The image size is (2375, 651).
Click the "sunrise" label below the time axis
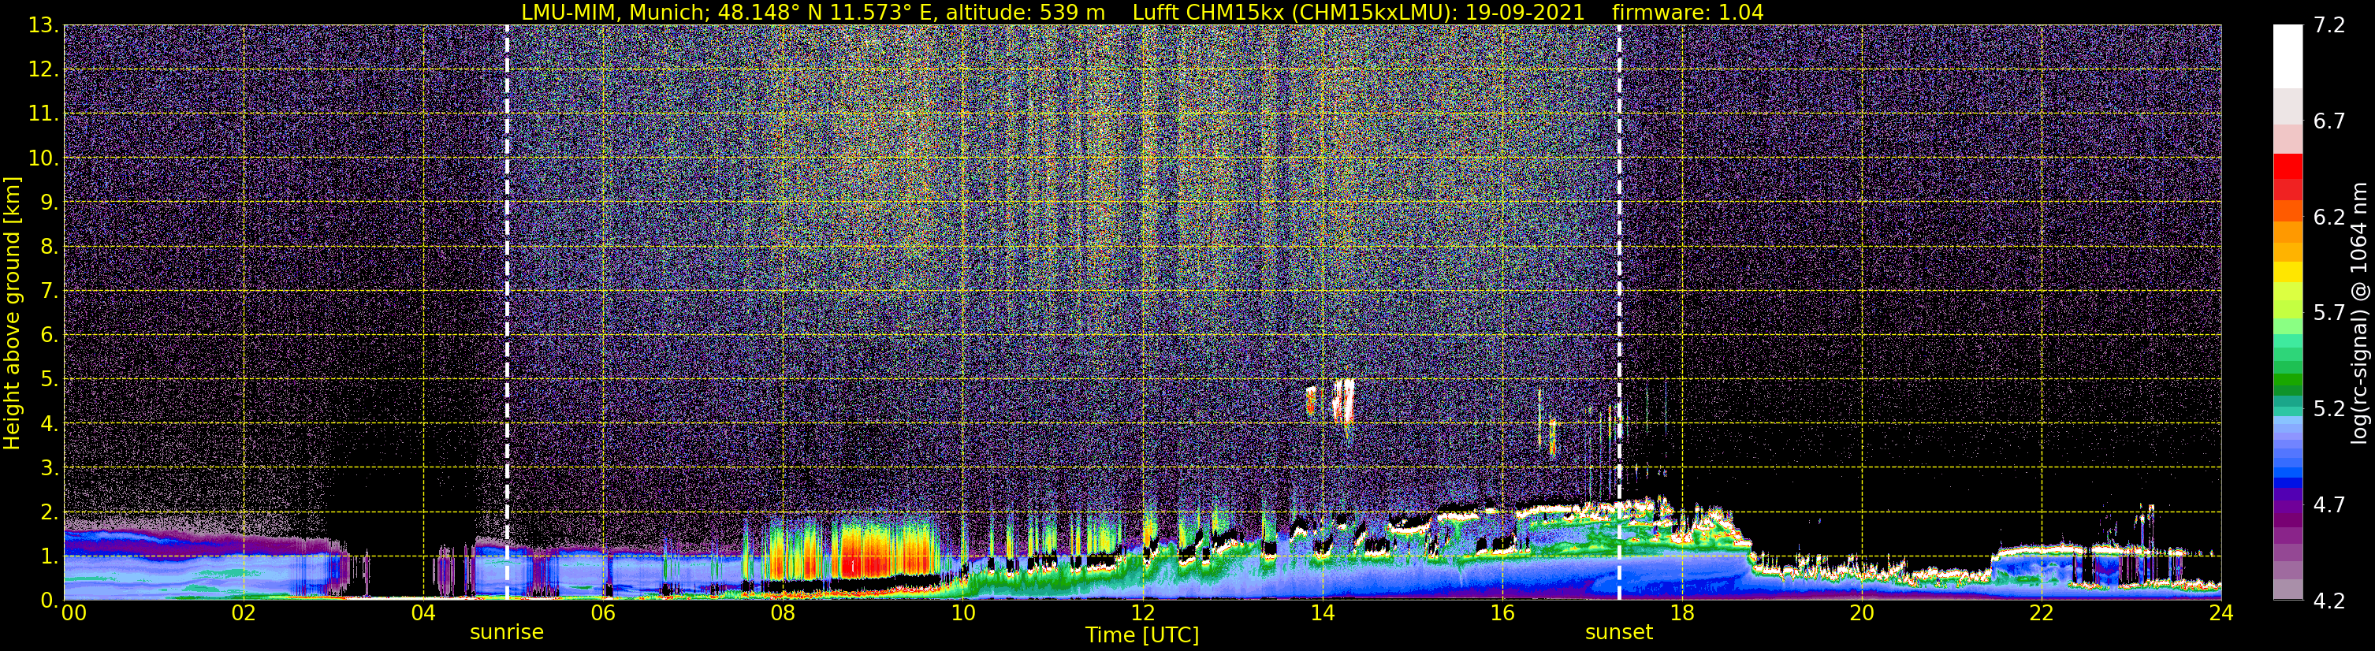click(507, 633)
